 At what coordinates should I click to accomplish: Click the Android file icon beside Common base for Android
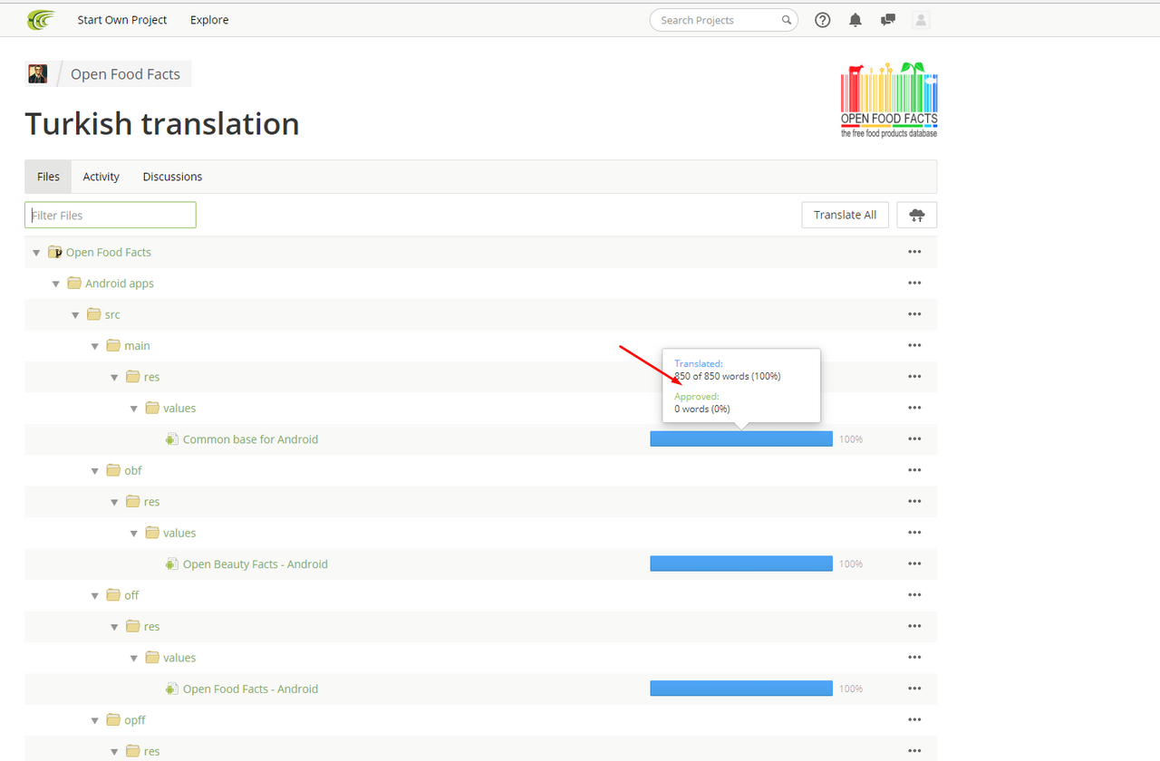(x=171, y=439)
